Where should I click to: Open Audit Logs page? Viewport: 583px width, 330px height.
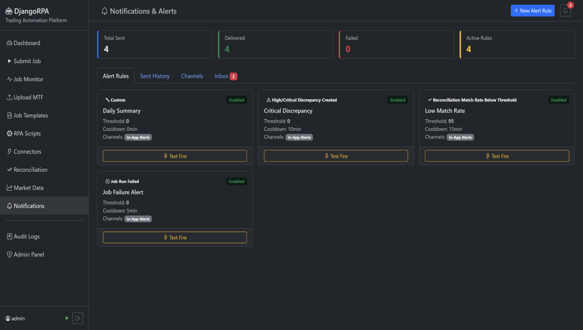(26, 237)
